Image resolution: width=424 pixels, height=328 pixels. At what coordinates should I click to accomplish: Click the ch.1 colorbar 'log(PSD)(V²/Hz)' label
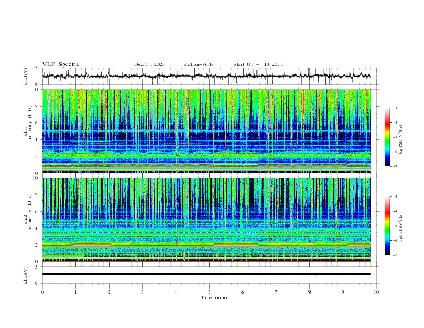[x=400, y=140]
